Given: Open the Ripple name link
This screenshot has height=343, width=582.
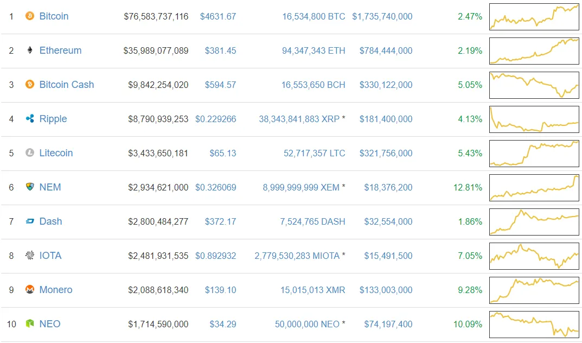Looking at the screenshot, I should tap(53, 119).
